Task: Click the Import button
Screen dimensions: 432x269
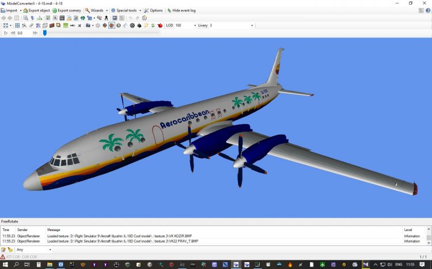Action: point(9,10)
